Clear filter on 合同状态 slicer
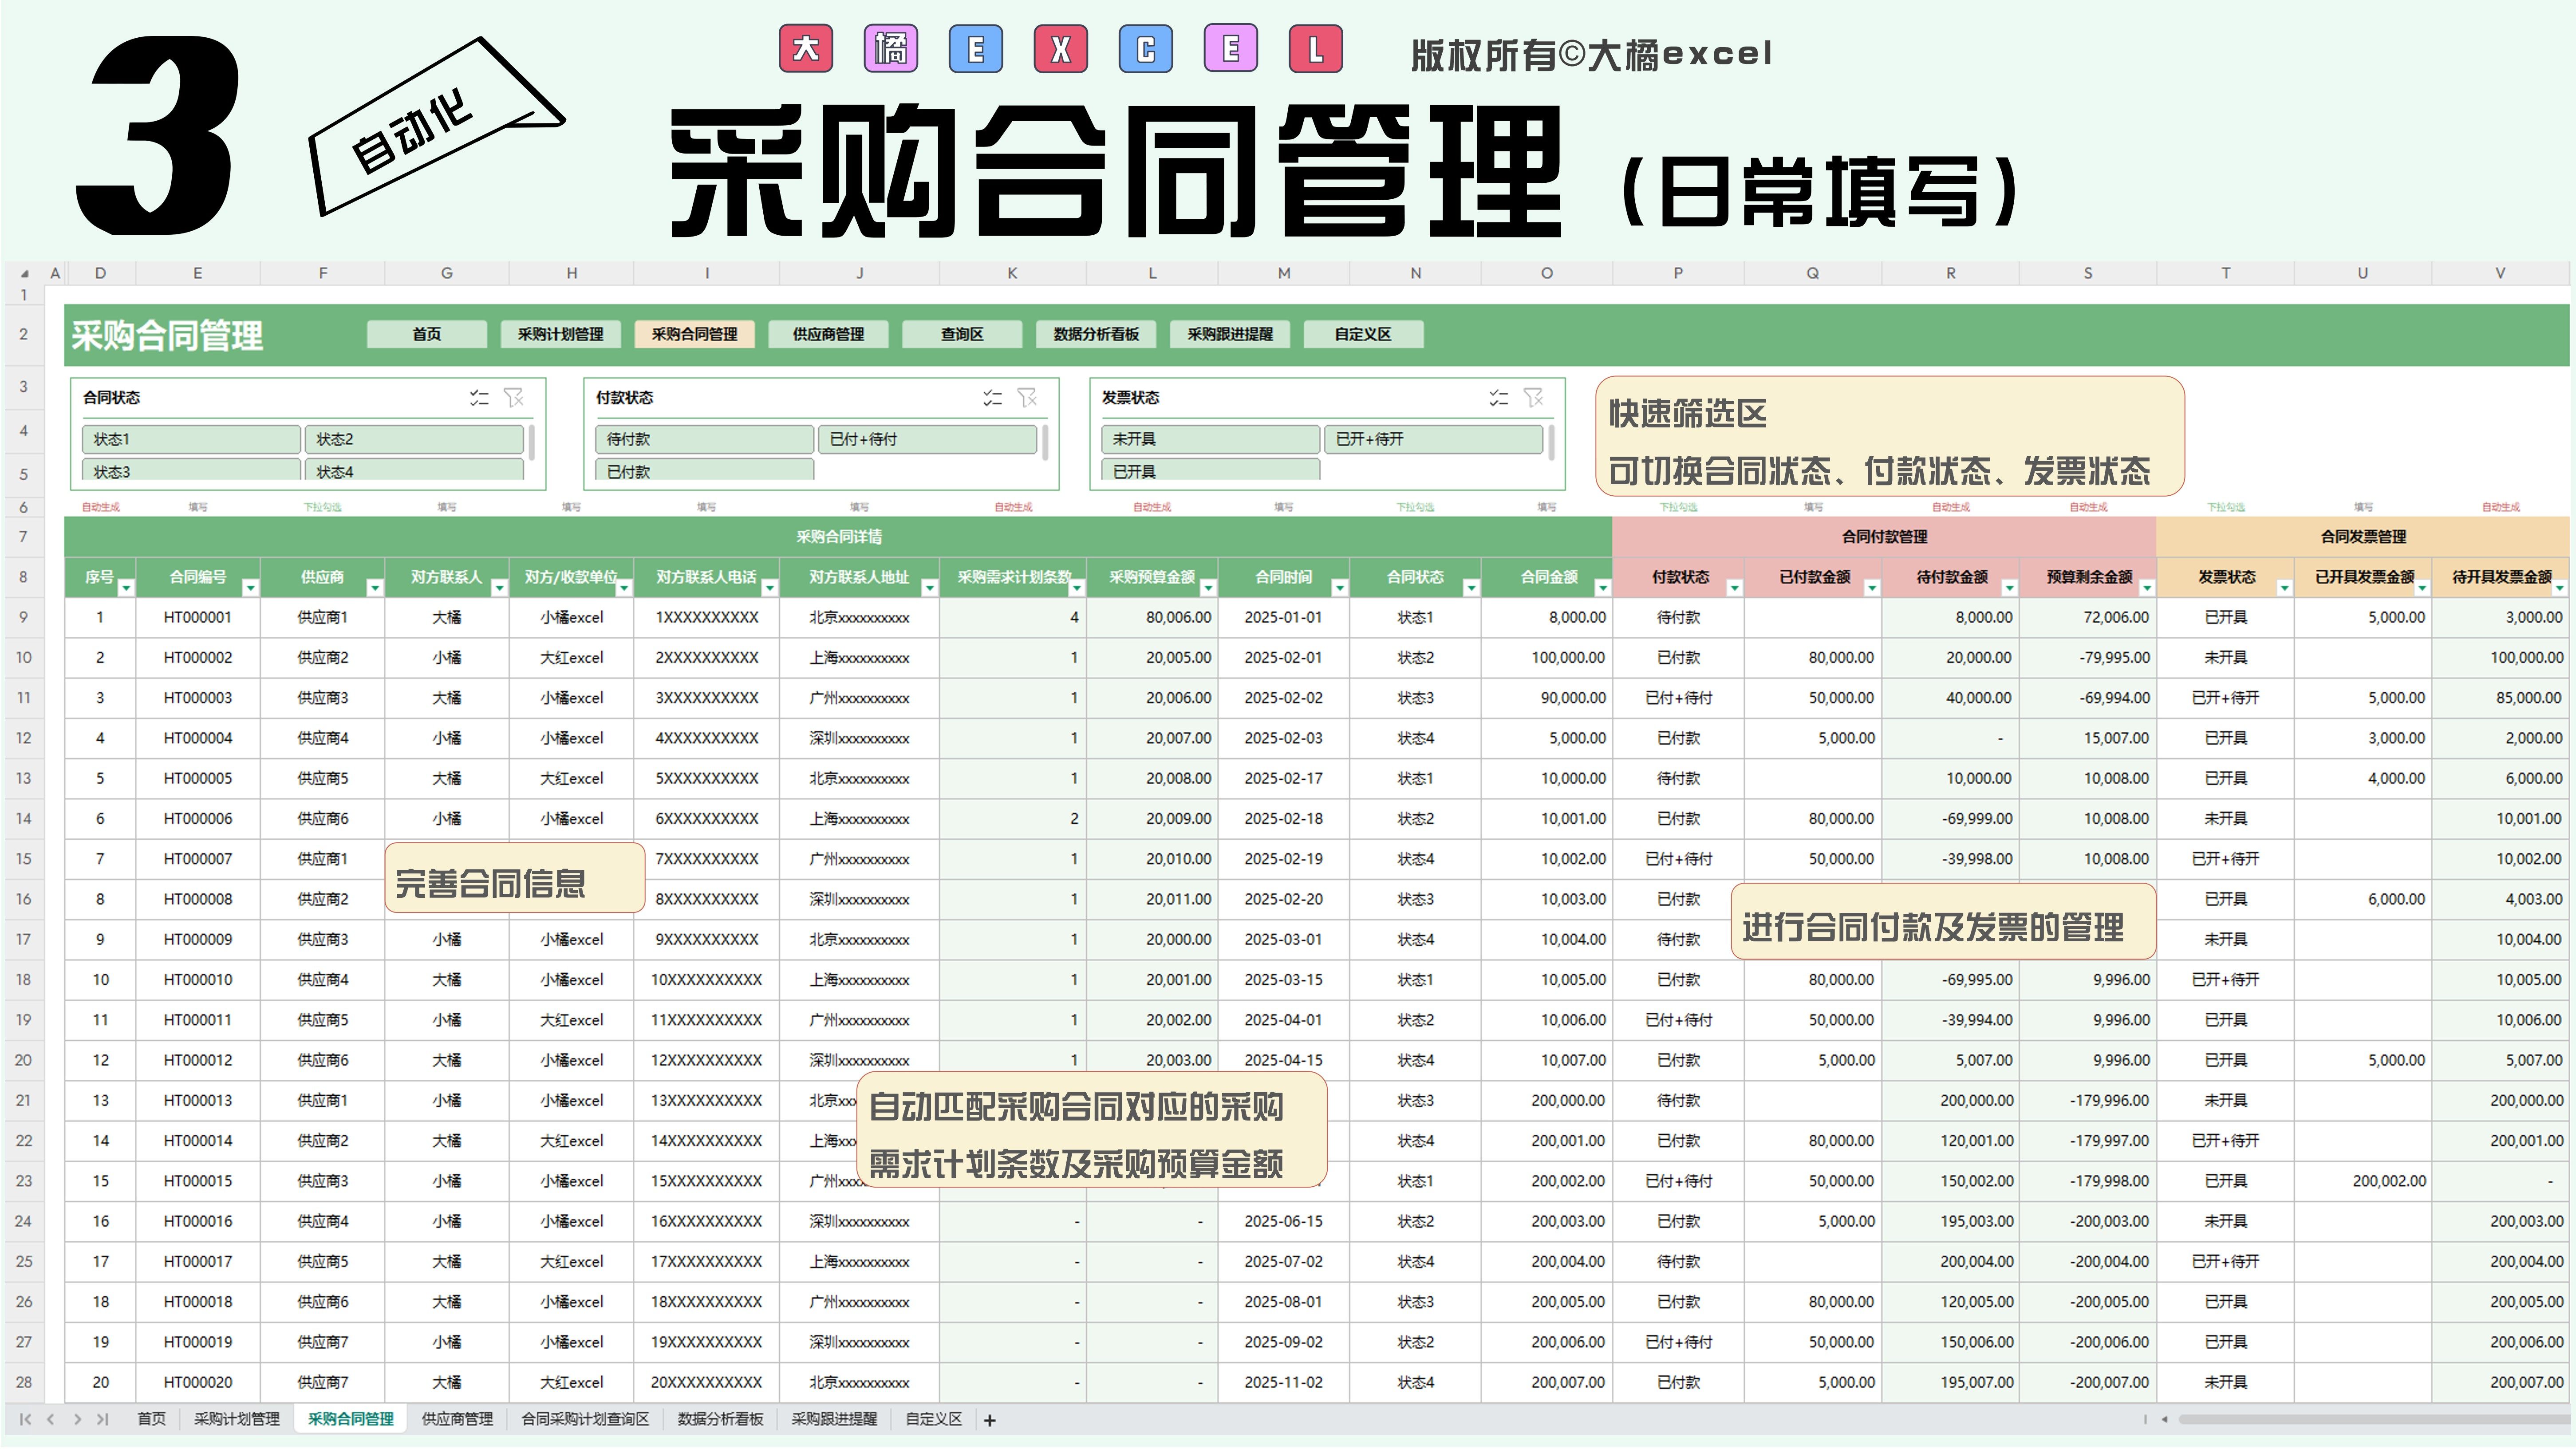2576x1449 pixels. click(x=514, y=398)
